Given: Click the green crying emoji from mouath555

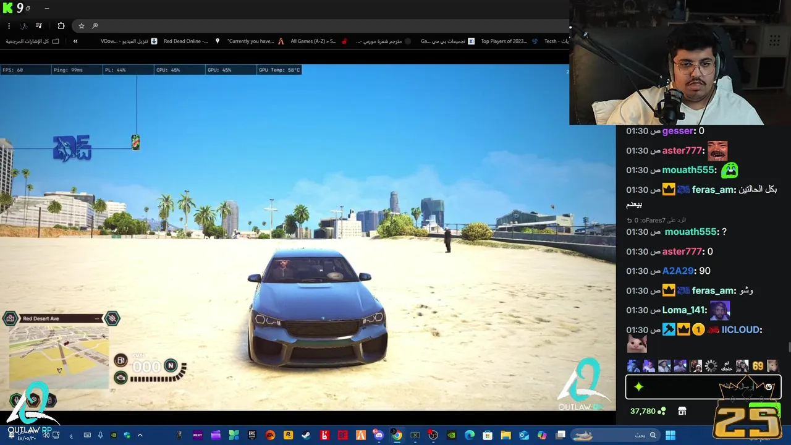Looking at the screenshot, I should (x=730, y=169).
